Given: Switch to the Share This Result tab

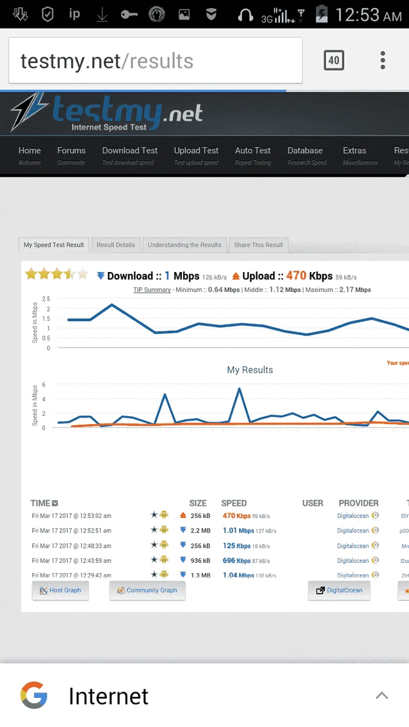Looking at the screenshot, I should click(259, 245).
